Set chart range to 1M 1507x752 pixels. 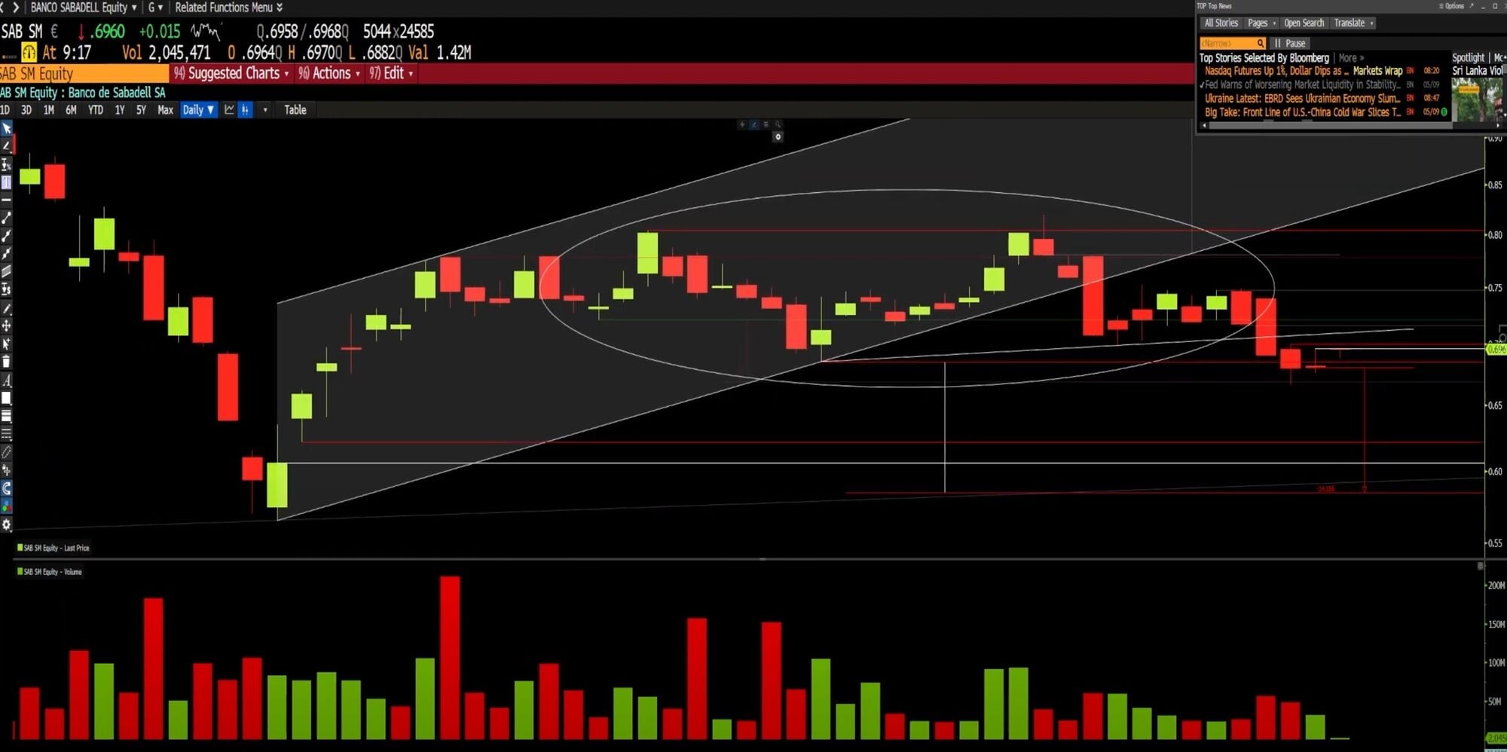pos(49,110)
